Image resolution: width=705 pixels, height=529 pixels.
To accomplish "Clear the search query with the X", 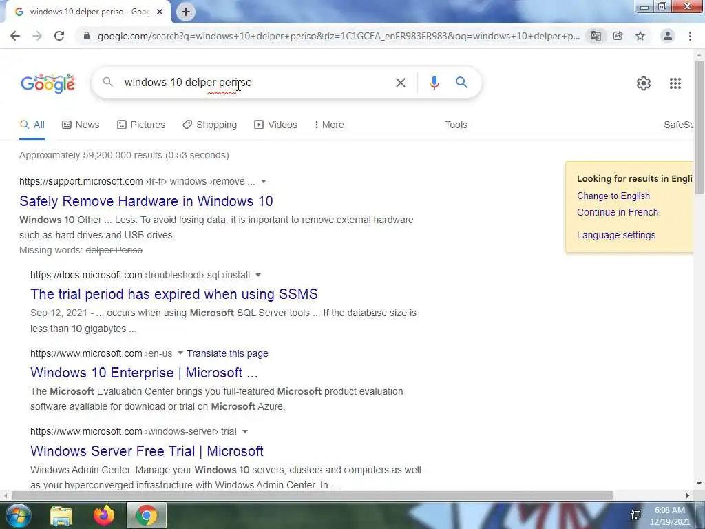I will (400, 83).
